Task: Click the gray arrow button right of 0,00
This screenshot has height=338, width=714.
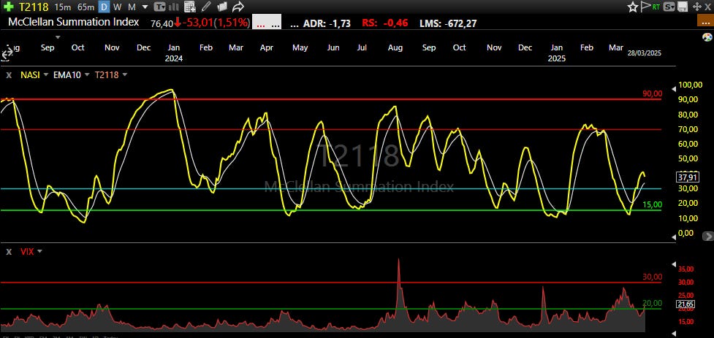Action: 707,236
